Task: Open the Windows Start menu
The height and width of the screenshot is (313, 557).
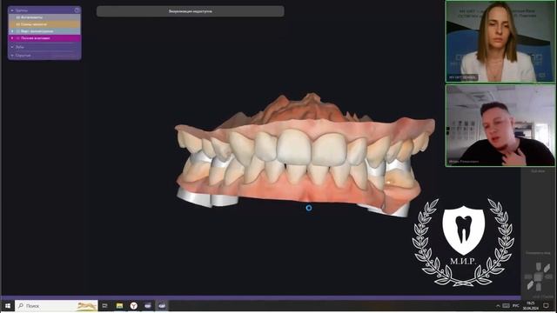Action: (8, 305)
